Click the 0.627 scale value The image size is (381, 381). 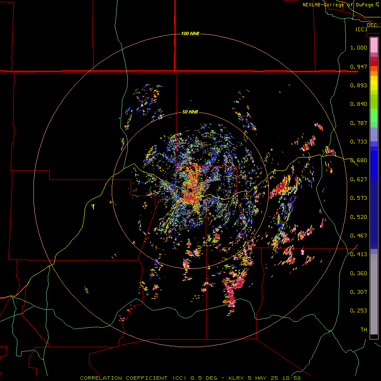(x=359, y=179)
